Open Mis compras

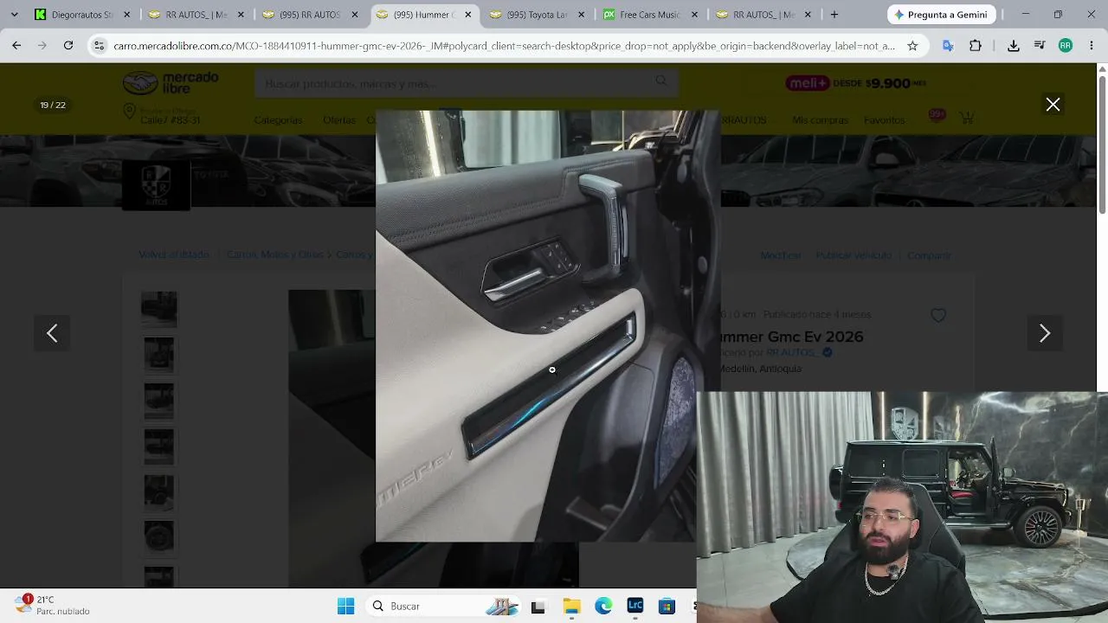coord(821,120)
